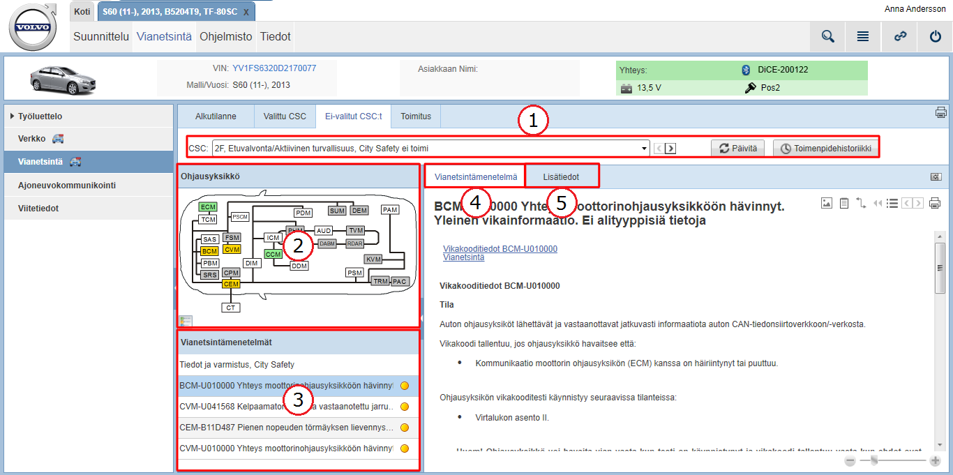Show images for the fault tracing document
Viewport: 953px width, 475px height.
click(827, 203)
